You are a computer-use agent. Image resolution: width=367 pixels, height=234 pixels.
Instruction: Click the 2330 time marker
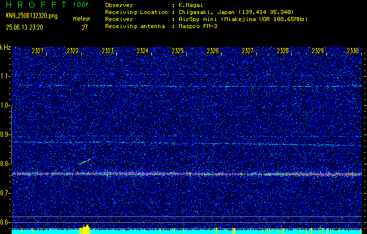point(353,51)
